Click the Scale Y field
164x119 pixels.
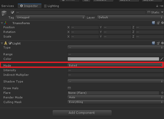[117, 36]
